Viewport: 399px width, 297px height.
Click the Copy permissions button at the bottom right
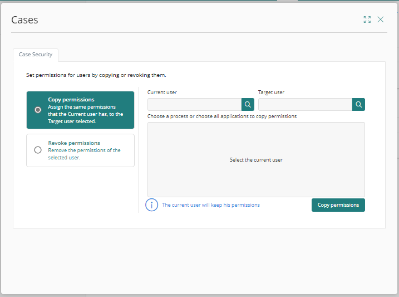pyautogui.click(x=338, y=205)
